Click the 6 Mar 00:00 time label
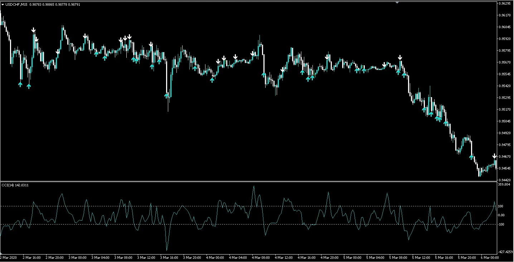 (490, 257)
